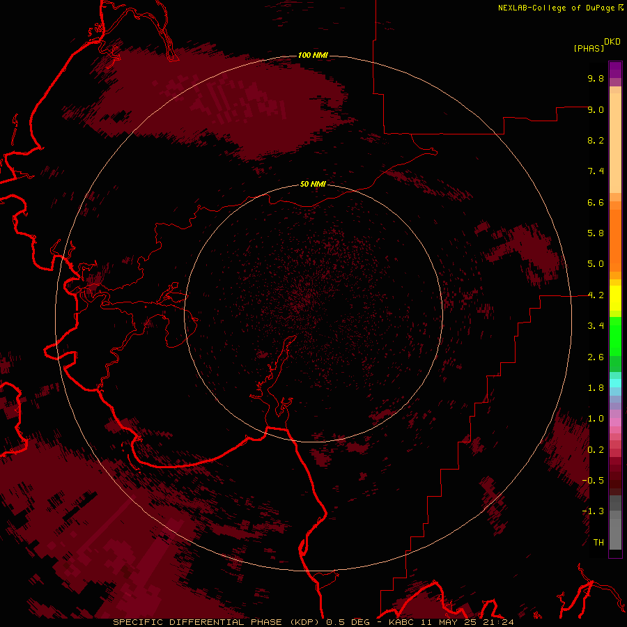Click the DKD label above the color bar
Screen dimensions: 627x627
(x=612, y=42)
